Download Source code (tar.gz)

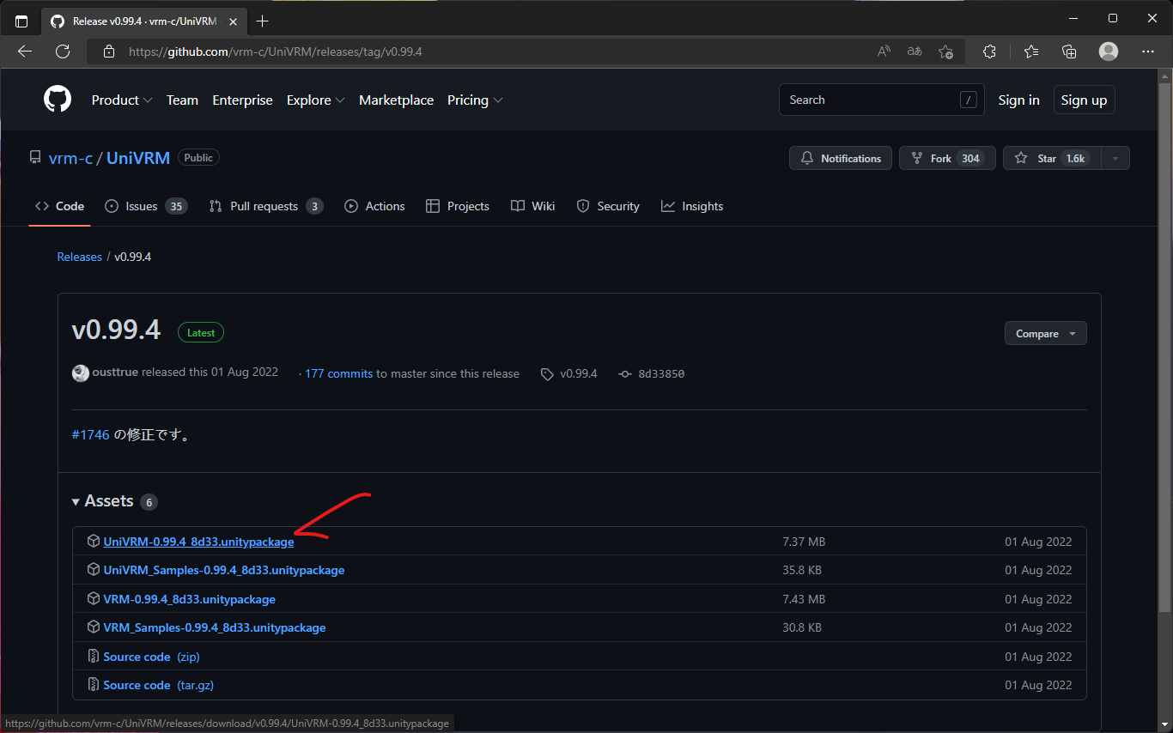coord(159,685)
